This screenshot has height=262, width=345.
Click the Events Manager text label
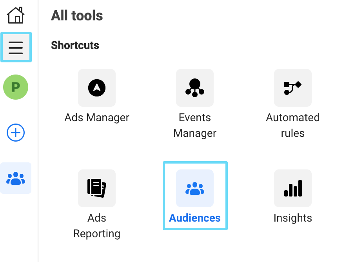coord(195,125)
